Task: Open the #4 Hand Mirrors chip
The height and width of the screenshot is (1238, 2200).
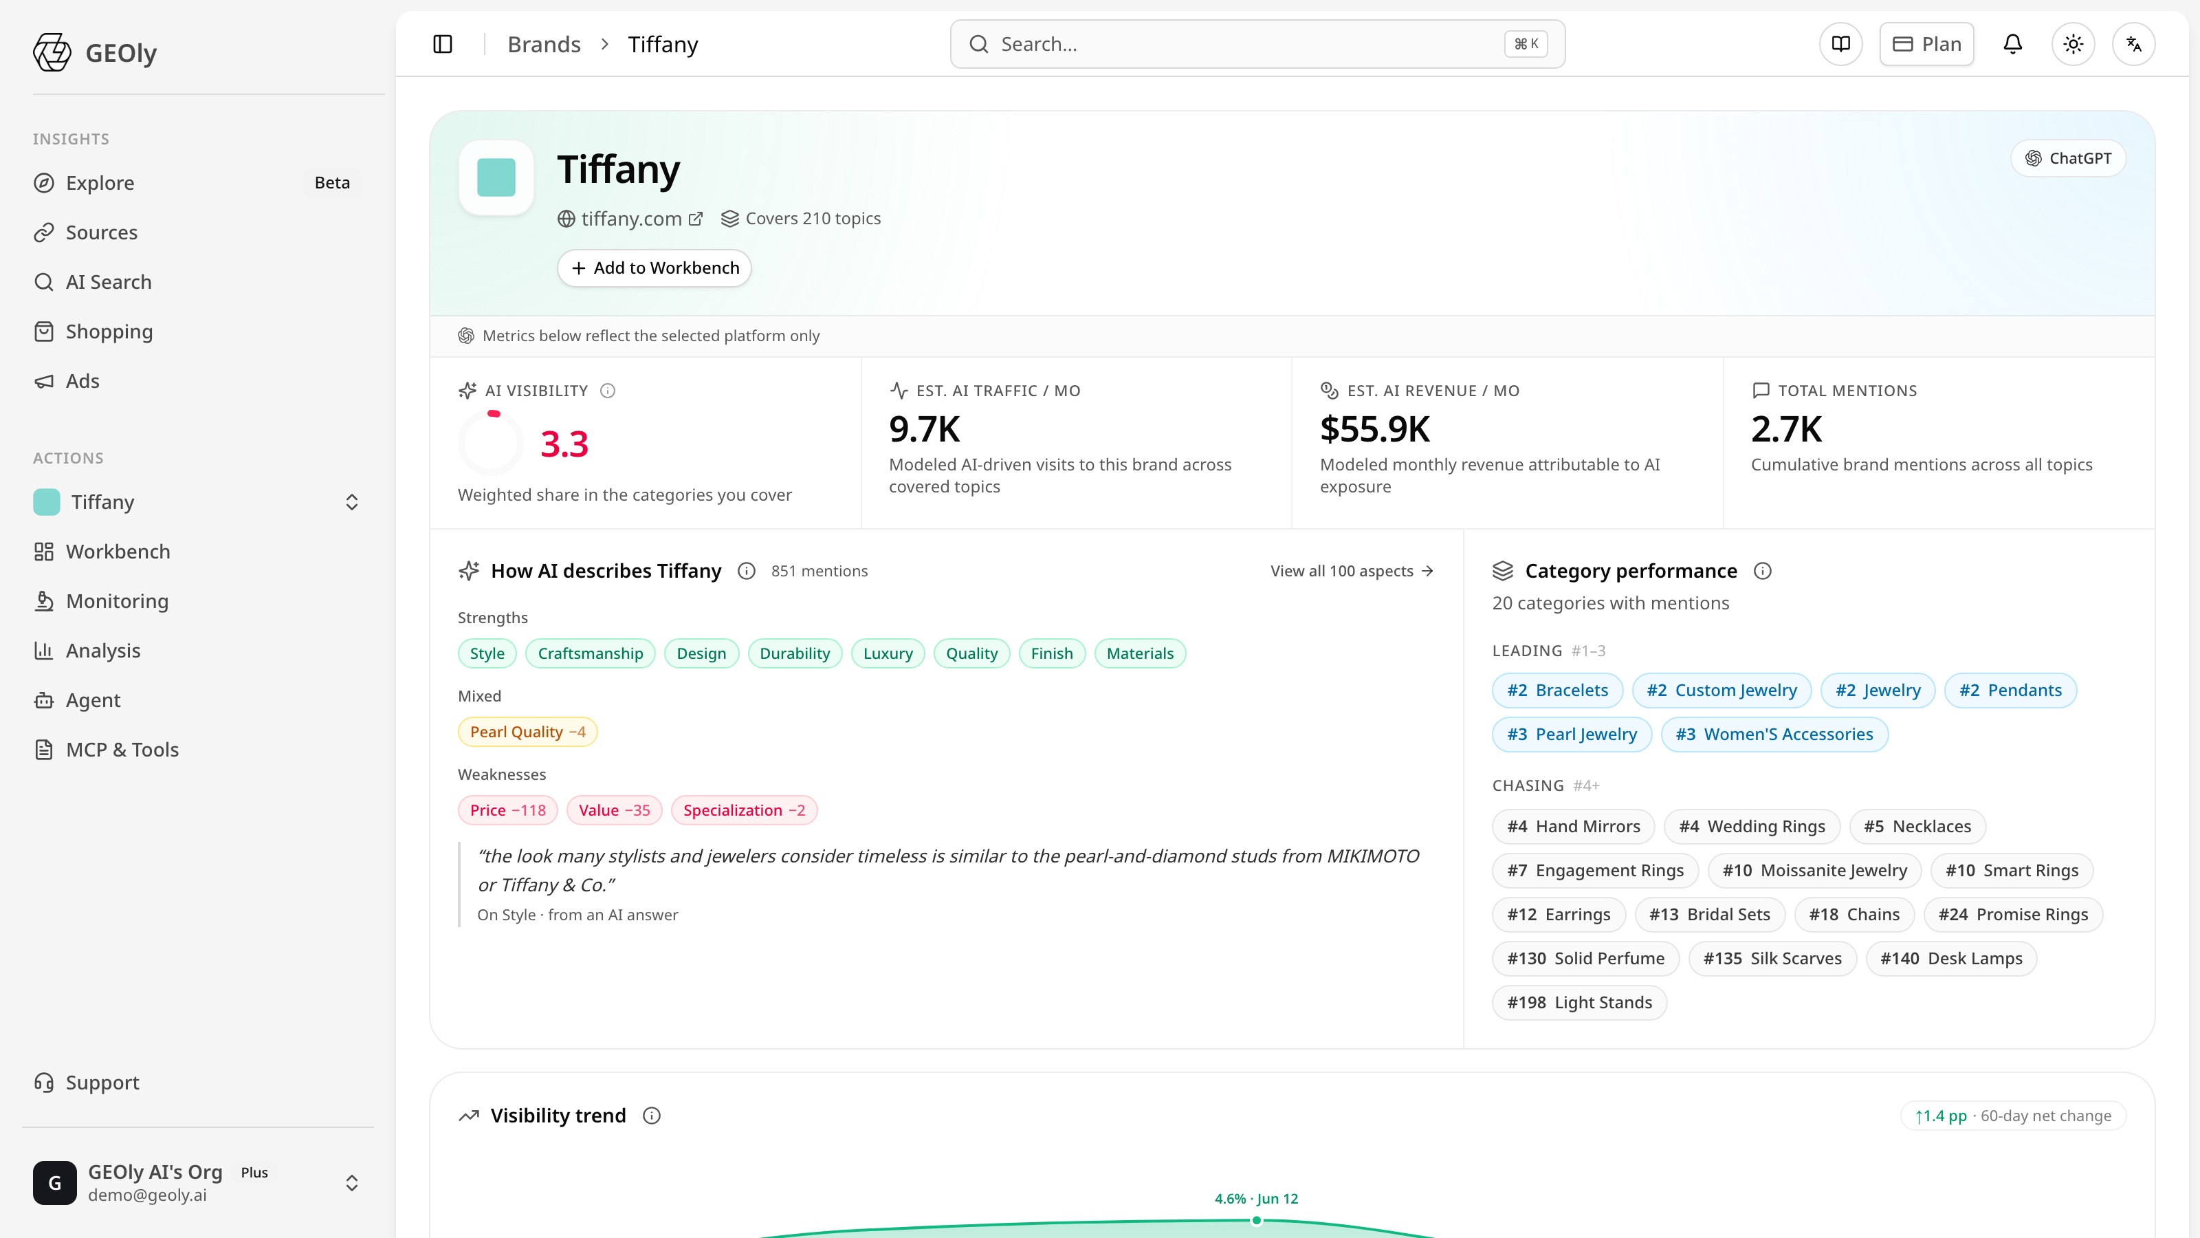Action: (1573, 827)
